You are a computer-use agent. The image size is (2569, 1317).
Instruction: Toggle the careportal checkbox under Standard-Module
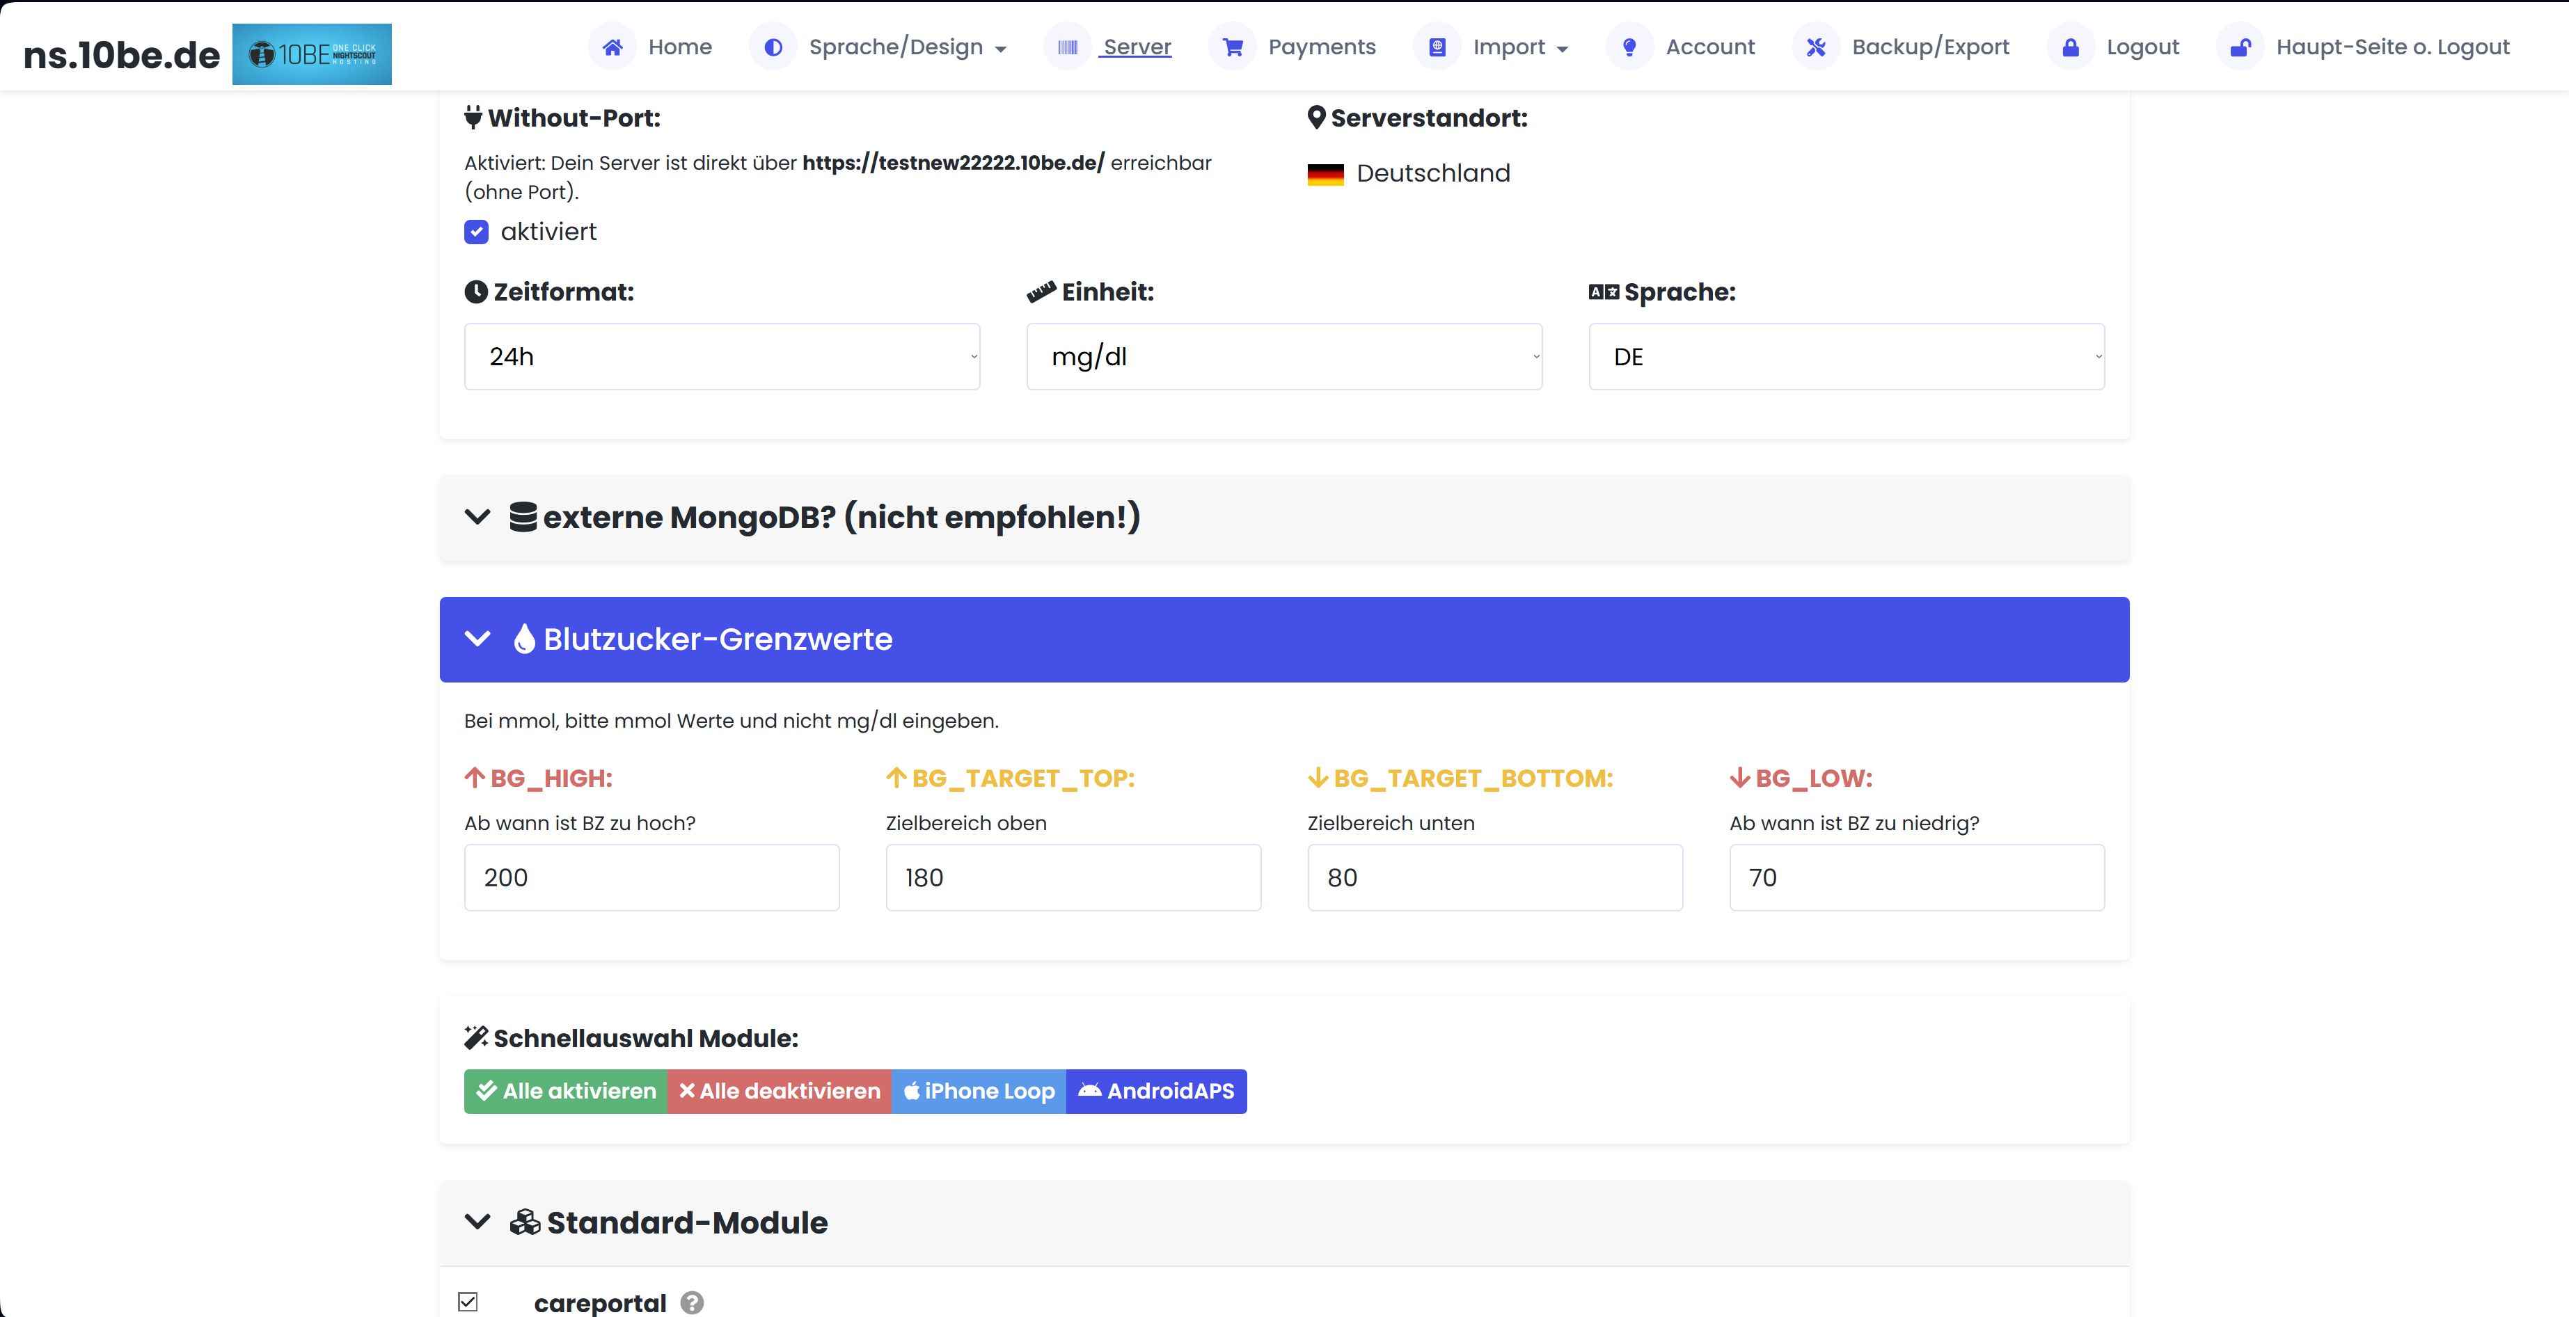click(467, 1301)
